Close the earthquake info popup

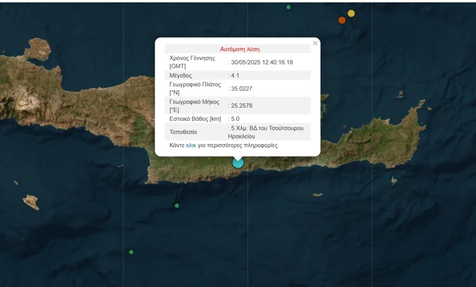315,43
